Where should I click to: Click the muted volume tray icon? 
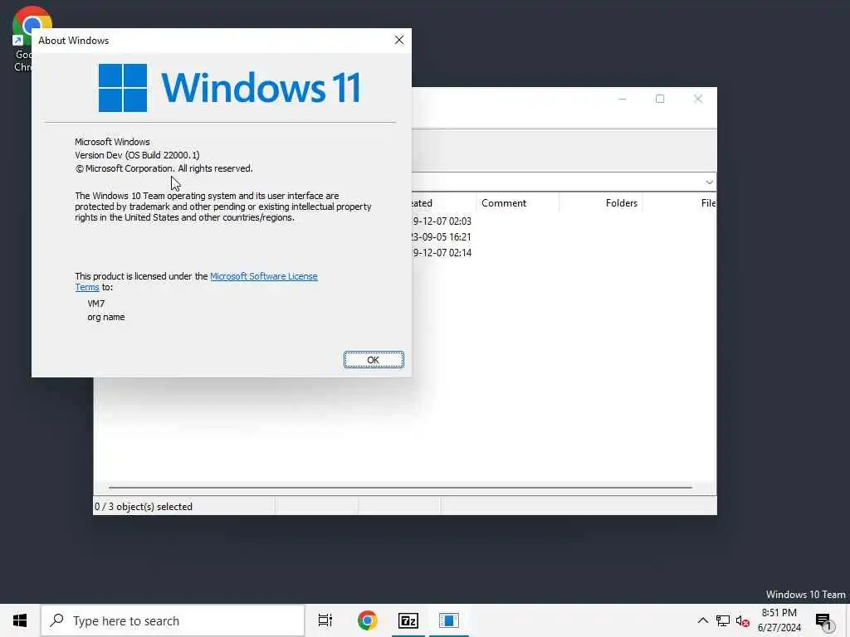(x=742, y=620)
